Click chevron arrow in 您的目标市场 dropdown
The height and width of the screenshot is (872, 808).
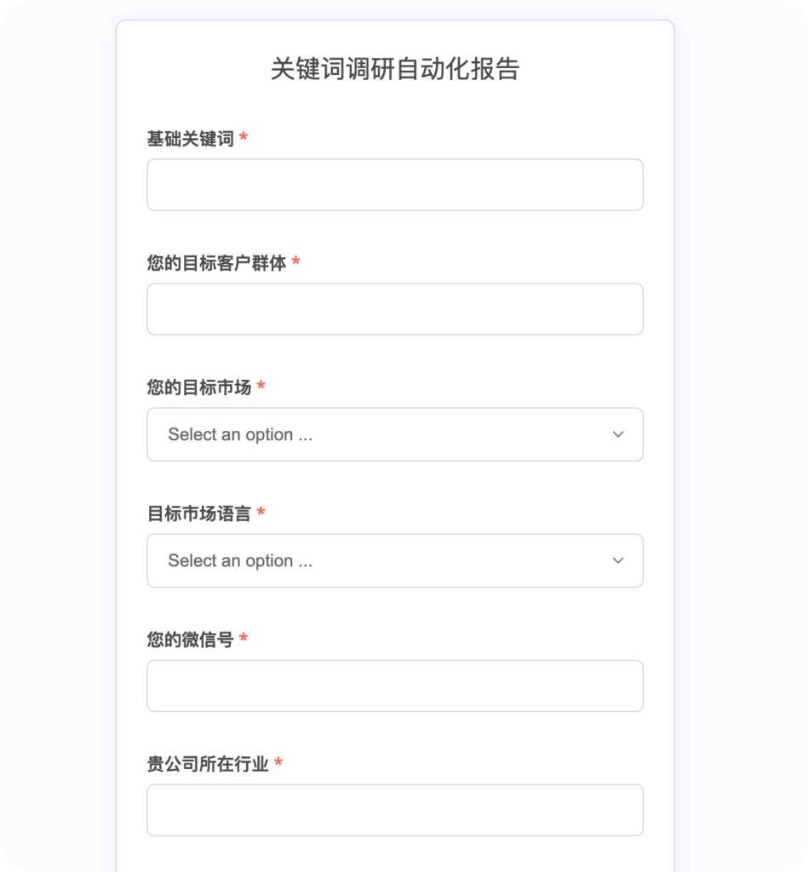pyautogui.click(x=618, y=434)
